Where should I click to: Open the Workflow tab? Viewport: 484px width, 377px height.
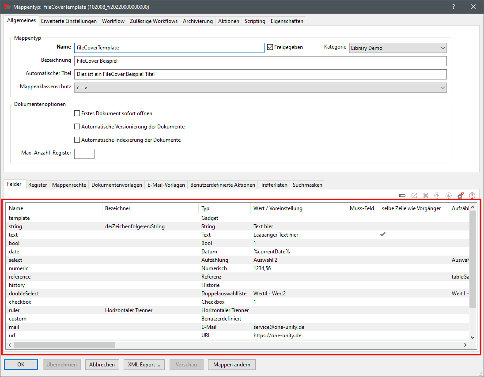click(x=113, y=21)
